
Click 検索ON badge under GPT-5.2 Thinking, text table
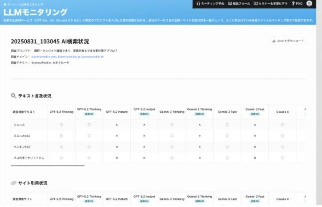coord(89,114)
